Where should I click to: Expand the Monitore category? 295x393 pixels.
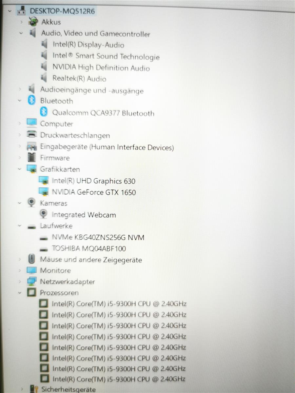coord(20,270)
